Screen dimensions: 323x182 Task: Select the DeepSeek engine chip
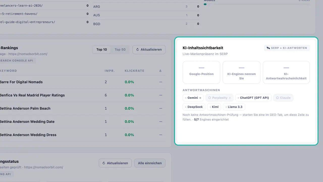194,107
